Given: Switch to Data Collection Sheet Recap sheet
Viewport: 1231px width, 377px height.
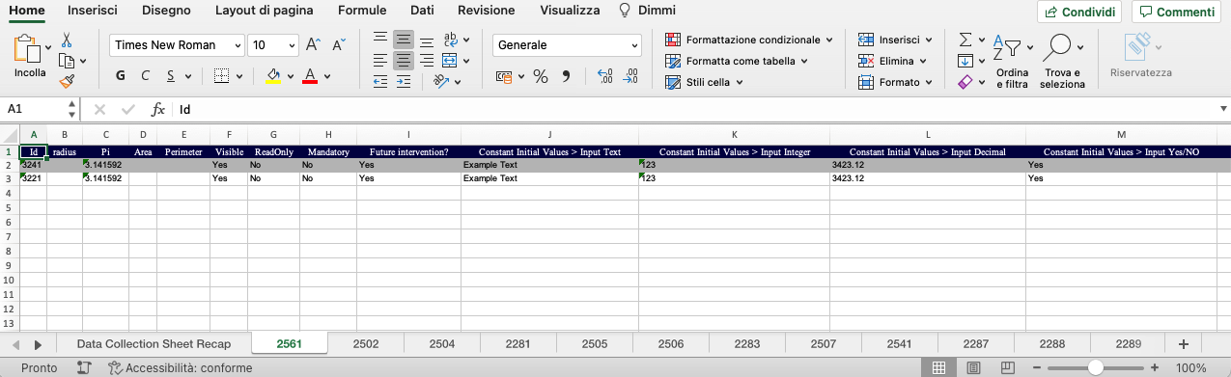Looking at the screenshot, I should (x=154, y=343).
